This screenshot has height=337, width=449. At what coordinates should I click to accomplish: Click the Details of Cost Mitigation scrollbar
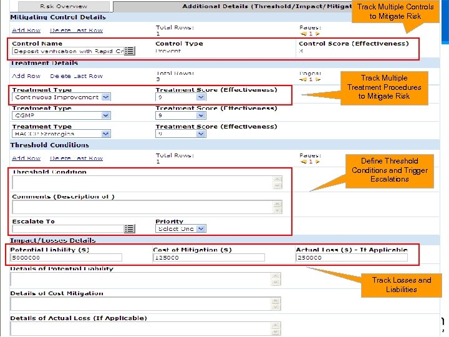[276, 304]
